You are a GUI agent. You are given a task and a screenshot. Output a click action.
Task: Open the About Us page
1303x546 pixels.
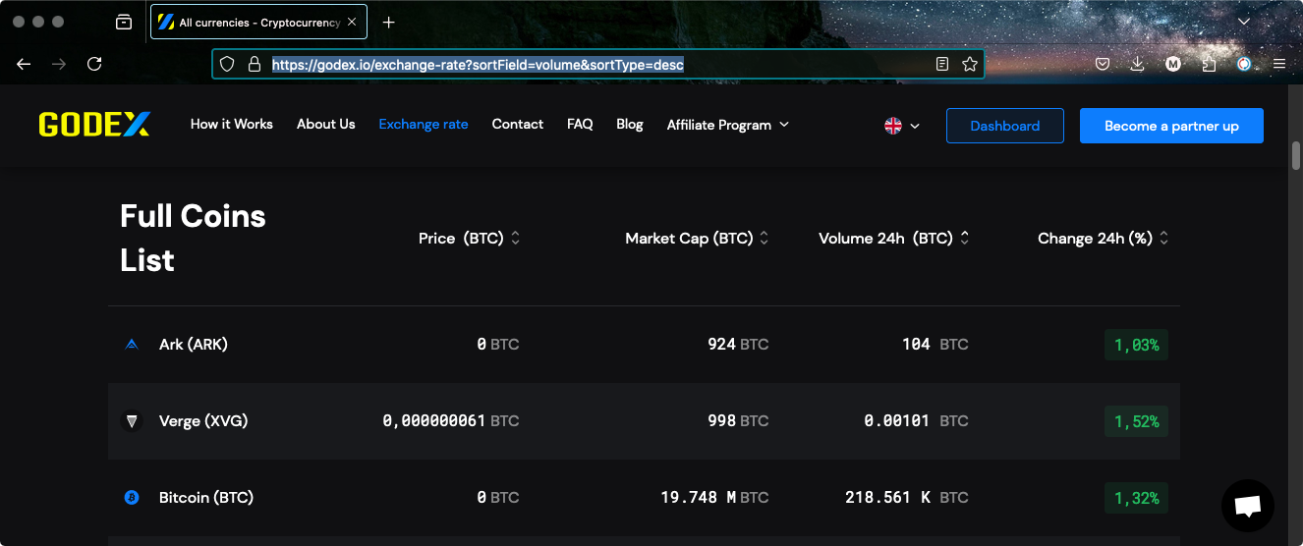(326, 124)
